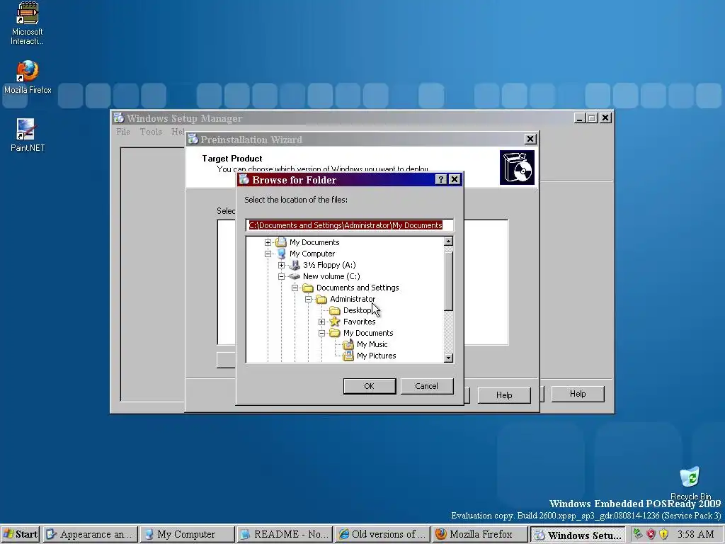Expand the top My Documents tree node
The height and width of the screenshot is (544, 725).
click(x=268, y=242)
